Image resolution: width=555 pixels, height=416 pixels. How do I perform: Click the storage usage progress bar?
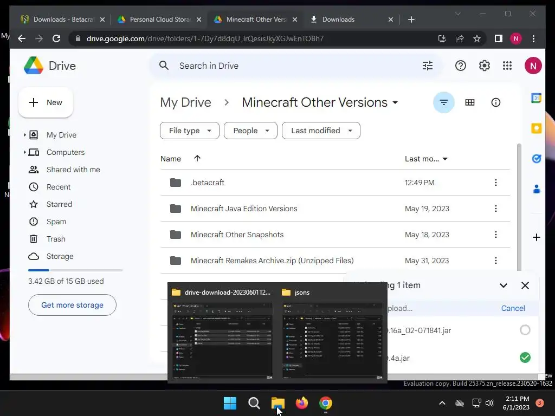pyautogui.click(x=75, y=270)
